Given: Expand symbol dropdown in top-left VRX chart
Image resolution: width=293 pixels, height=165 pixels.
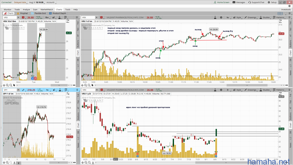Looking at the screenshot, I should [x=18, y=17].
